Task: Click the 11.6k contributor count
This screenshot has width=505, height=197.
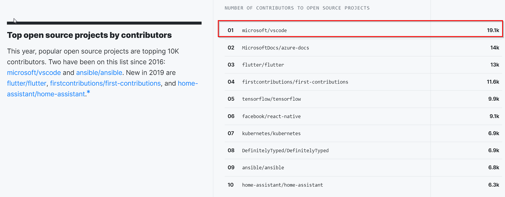Action: [493, 82]
